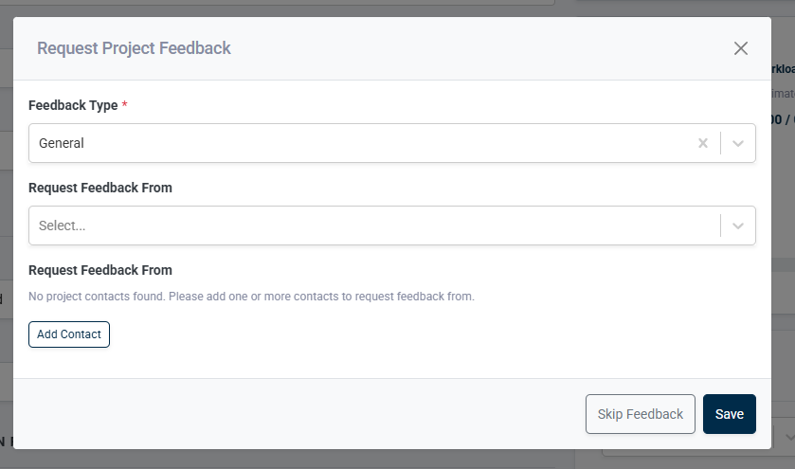
Task: Open the Request Feedback From dropdown arrow
Action: (738, 226)
